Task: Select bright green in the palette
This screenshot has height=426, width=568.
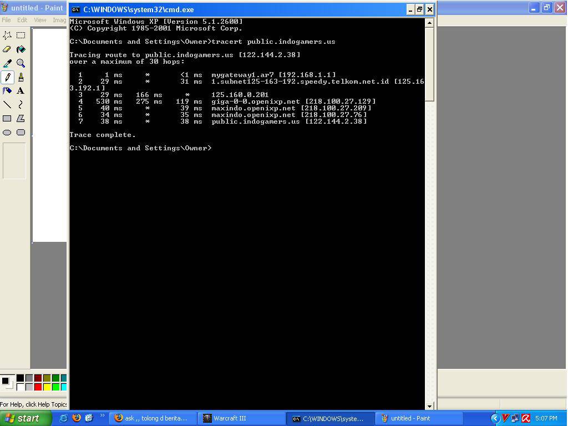Action: (55, 387)
